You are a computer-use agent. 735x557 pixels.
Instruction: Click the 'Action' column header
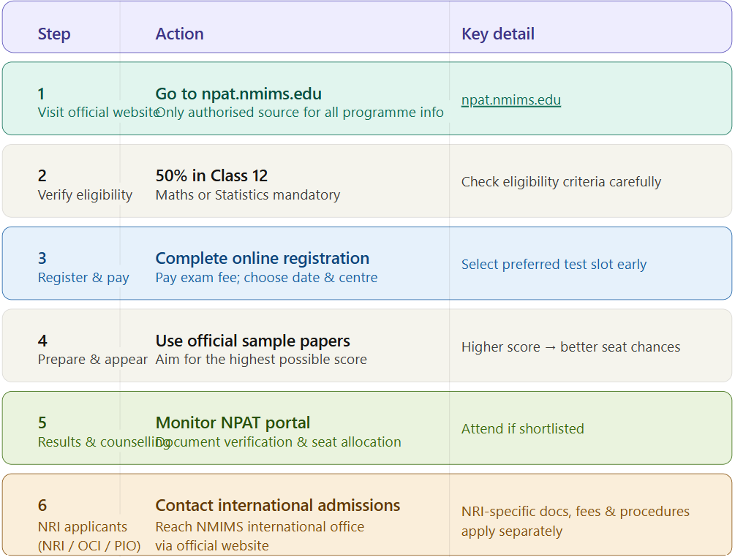(179, 34)
